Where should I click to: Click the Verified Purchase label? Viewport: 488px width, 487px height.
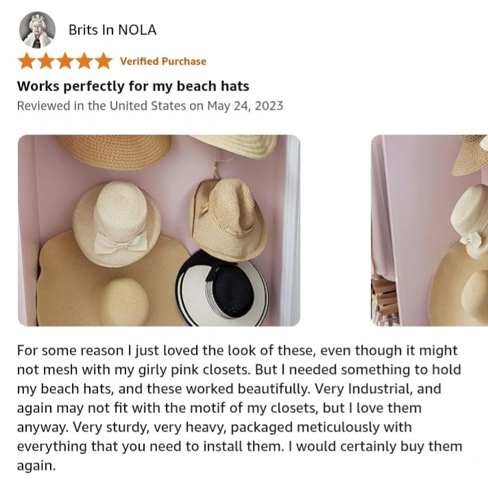point(162,62)
